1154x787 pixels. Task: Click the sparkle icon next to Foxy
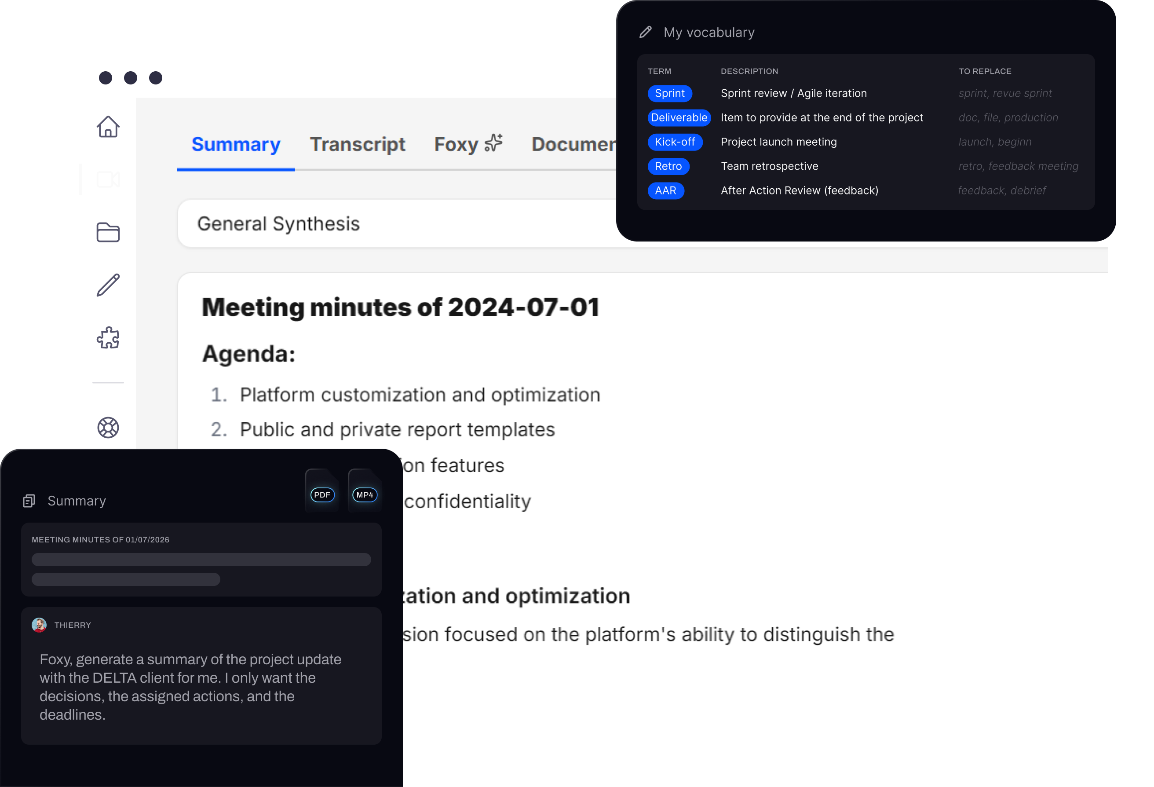(x=493, y=143)
